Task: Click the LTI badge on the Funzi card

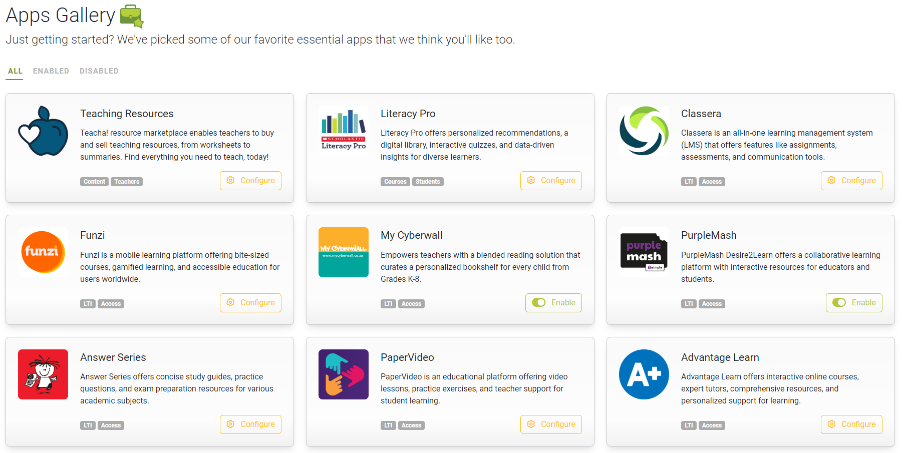Action: click(88, 303)
